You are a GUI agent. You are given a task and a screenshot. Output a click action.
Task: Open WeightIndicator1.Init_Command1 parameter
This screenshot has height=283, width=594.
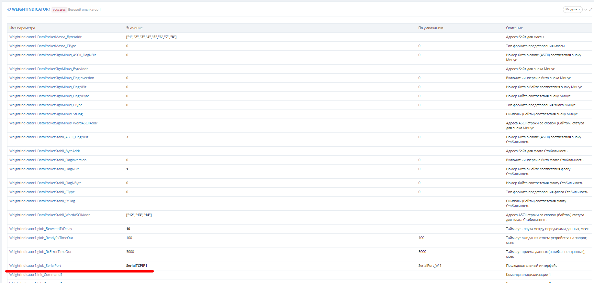[x=36, y=275]
